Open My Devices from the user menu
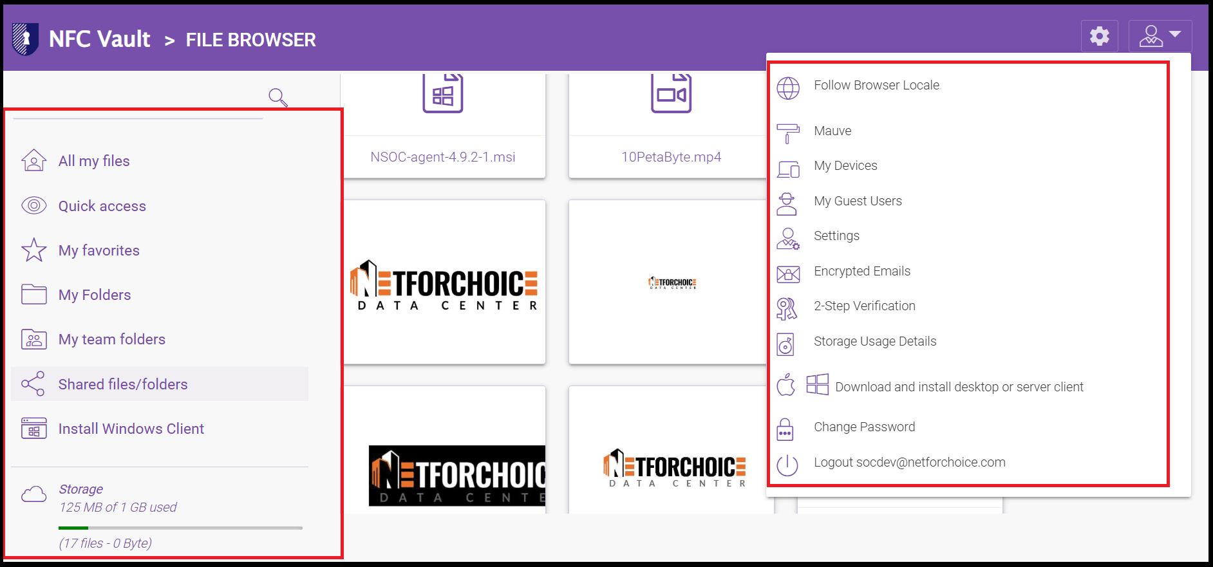This screenshot has width=1213, height=567. click(845, 165)
